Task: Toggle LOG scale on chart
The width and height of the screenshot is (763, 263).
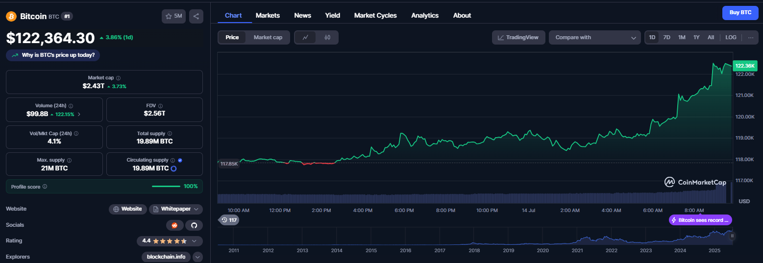Action: (731, 37)
